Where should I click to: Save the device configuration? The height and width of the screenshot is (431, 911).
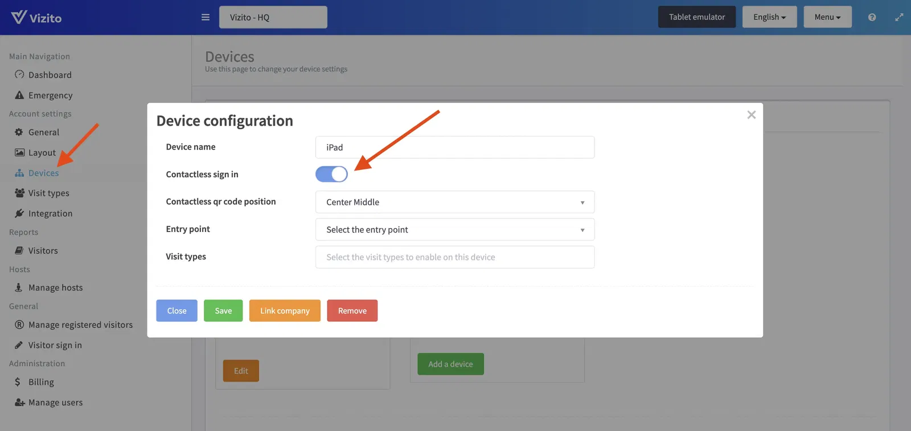[x=223, y=310]
